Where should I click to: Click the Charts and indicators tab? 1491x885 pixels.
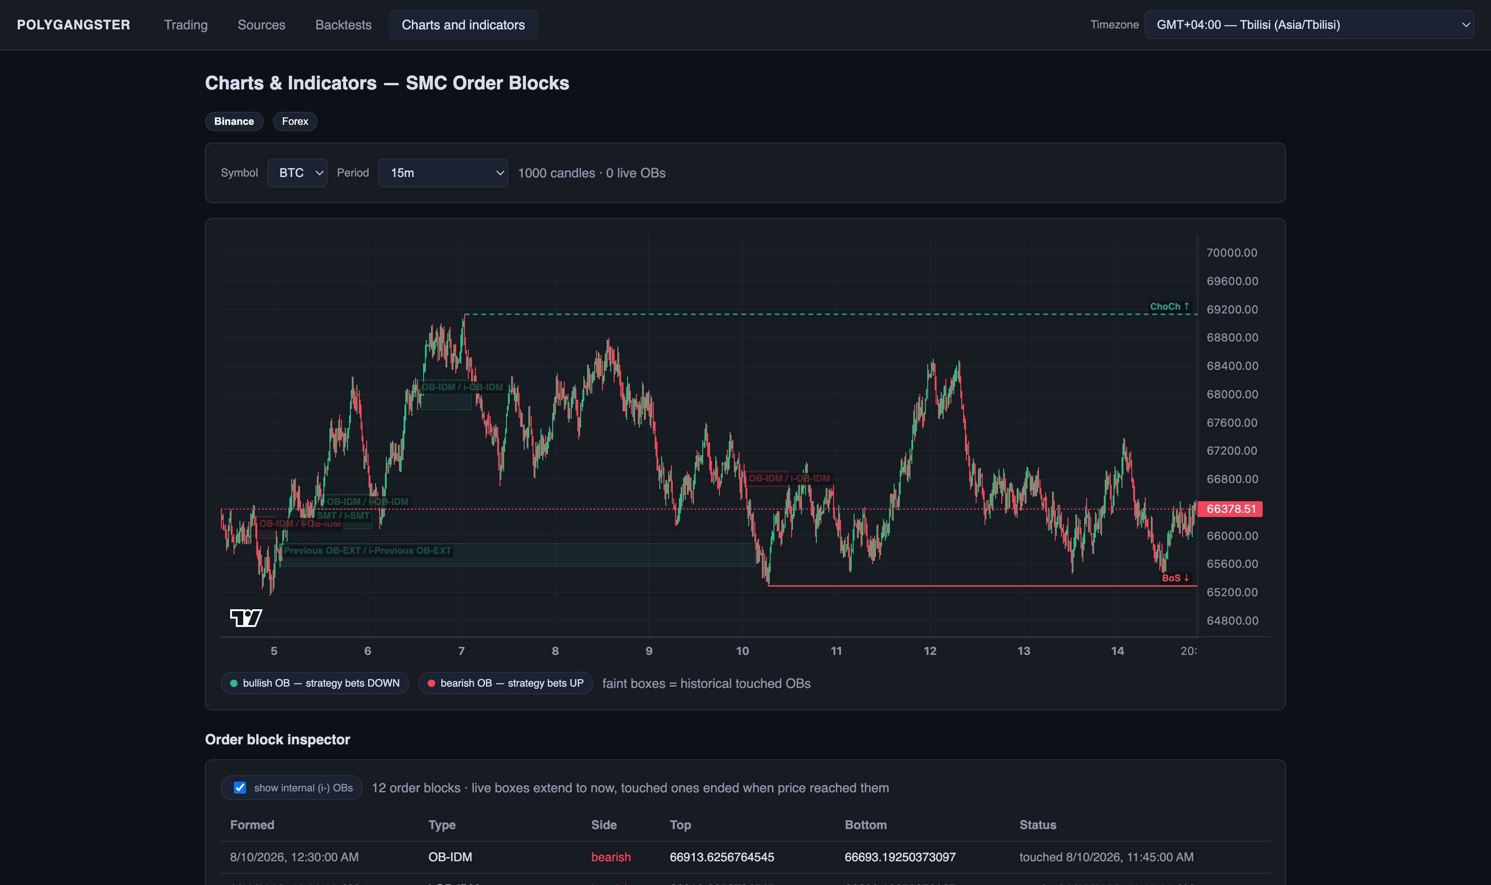(x=463, y=24)
